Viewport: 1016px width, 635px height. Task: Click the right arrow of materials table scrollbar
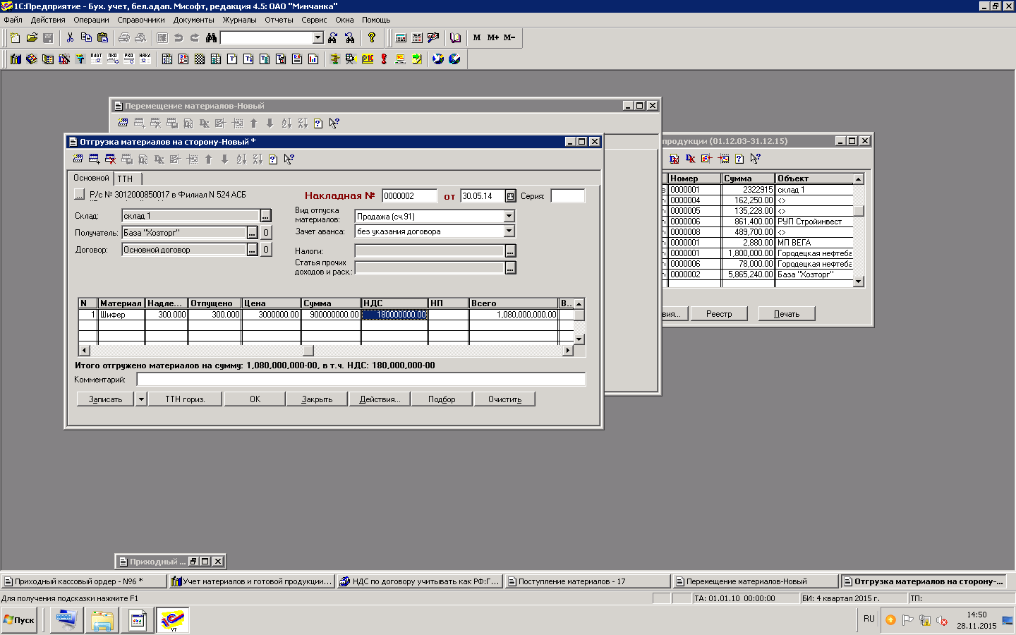[x=567, y=351]
